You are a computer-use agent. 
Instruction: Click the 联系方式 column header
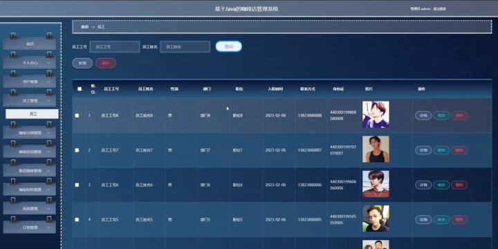click(308, 89)
